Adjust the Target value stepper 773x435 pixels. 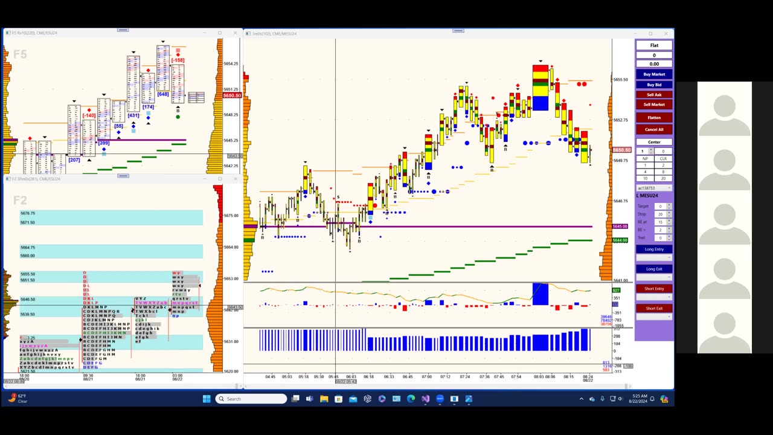pos(669,206)
